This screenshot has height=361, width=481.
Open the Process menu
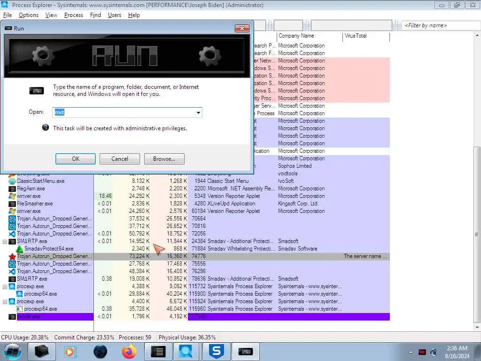[x=74, y=15]
